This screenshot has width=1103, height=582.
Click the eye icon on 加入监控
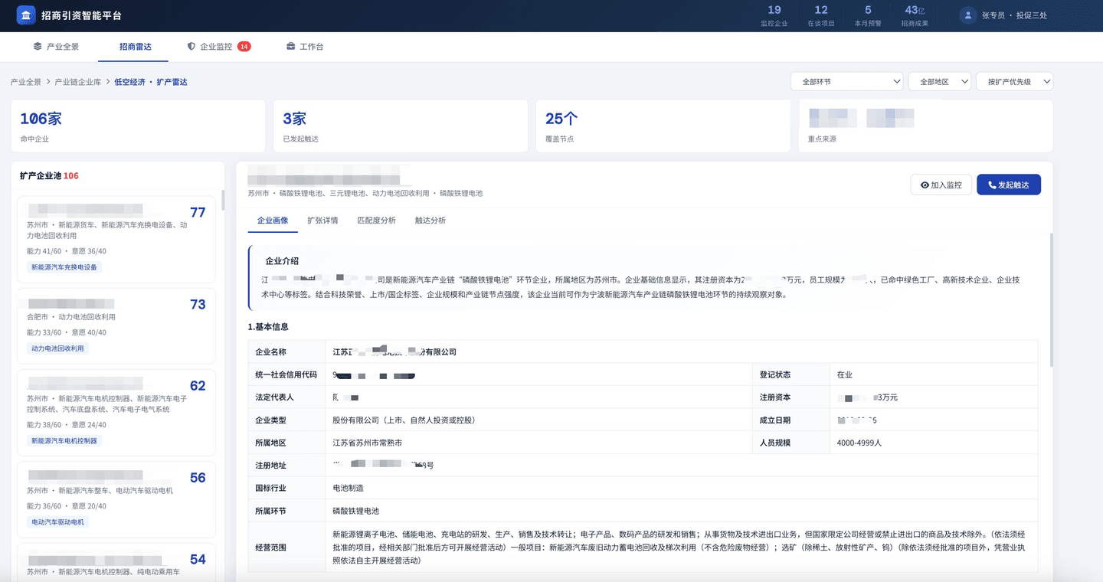click(925, 185)
